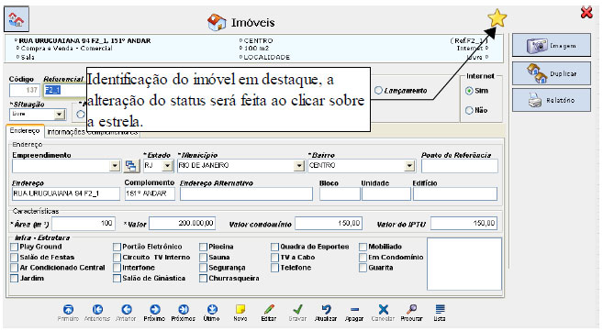Expand the Empreendimento dropdown

115,166
